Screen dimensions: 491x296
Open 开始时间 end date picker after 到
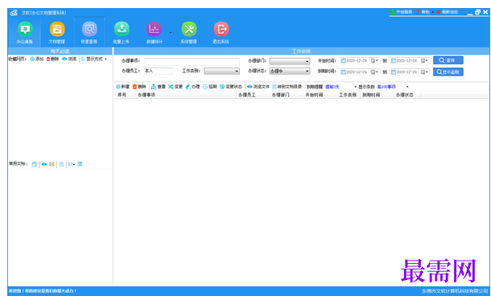coord(425,60)
